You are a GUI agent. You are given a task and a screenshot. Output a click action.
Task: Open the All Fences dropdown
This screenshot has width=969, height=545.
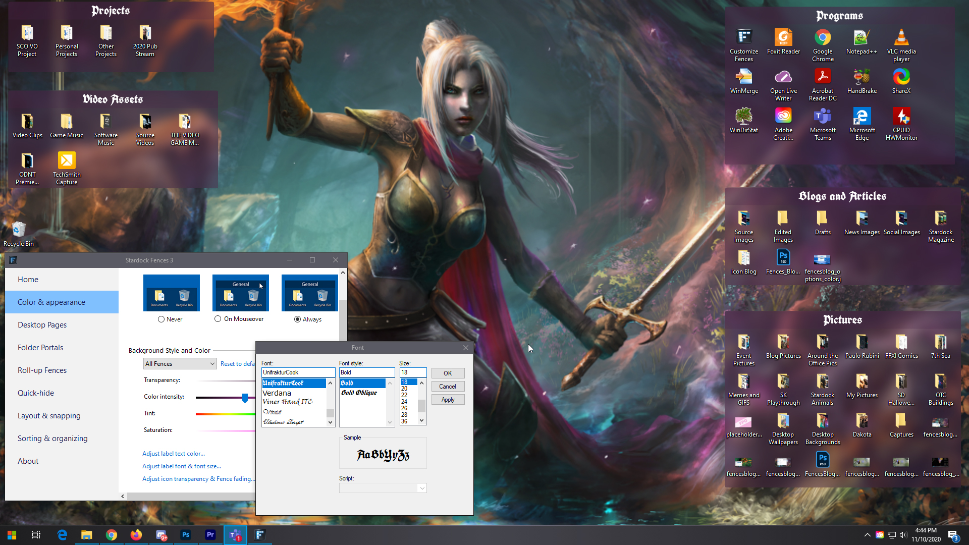(180, 364)
